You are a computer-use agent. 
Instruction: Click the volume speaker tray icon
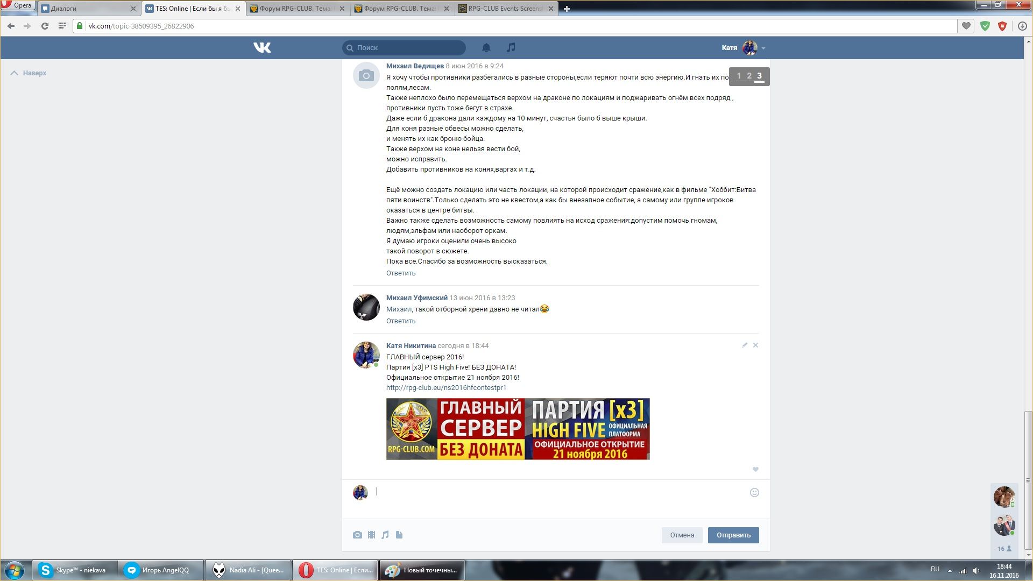point(976,571)
